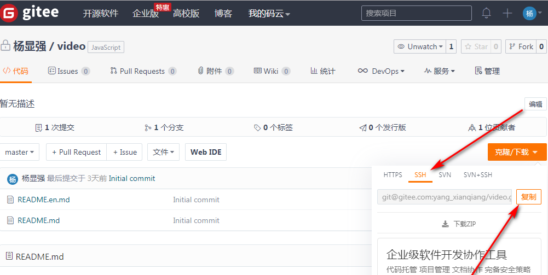Click the 编辑 description button

pyautogui.click(x=535, y=104)
